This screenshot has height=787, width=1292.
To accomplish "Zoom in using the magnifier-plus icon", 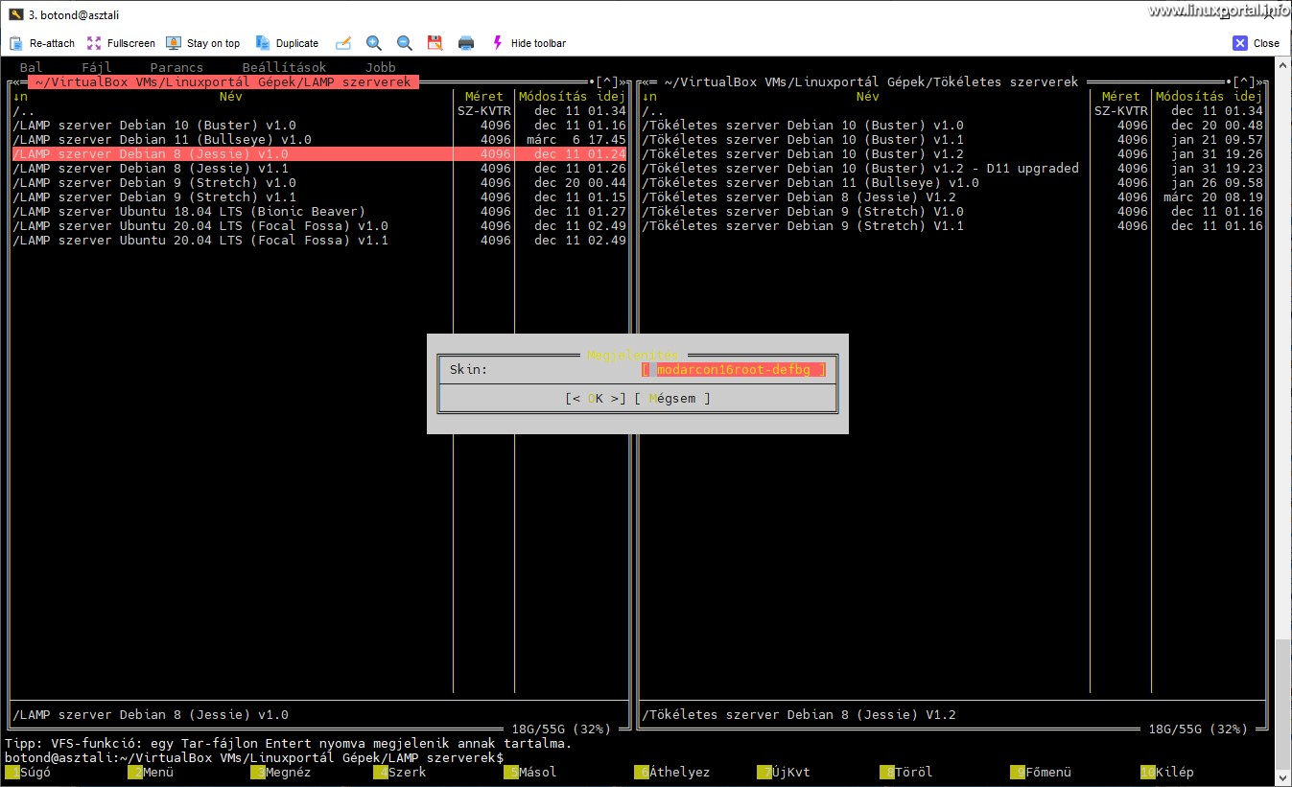I will coord(374,42).
